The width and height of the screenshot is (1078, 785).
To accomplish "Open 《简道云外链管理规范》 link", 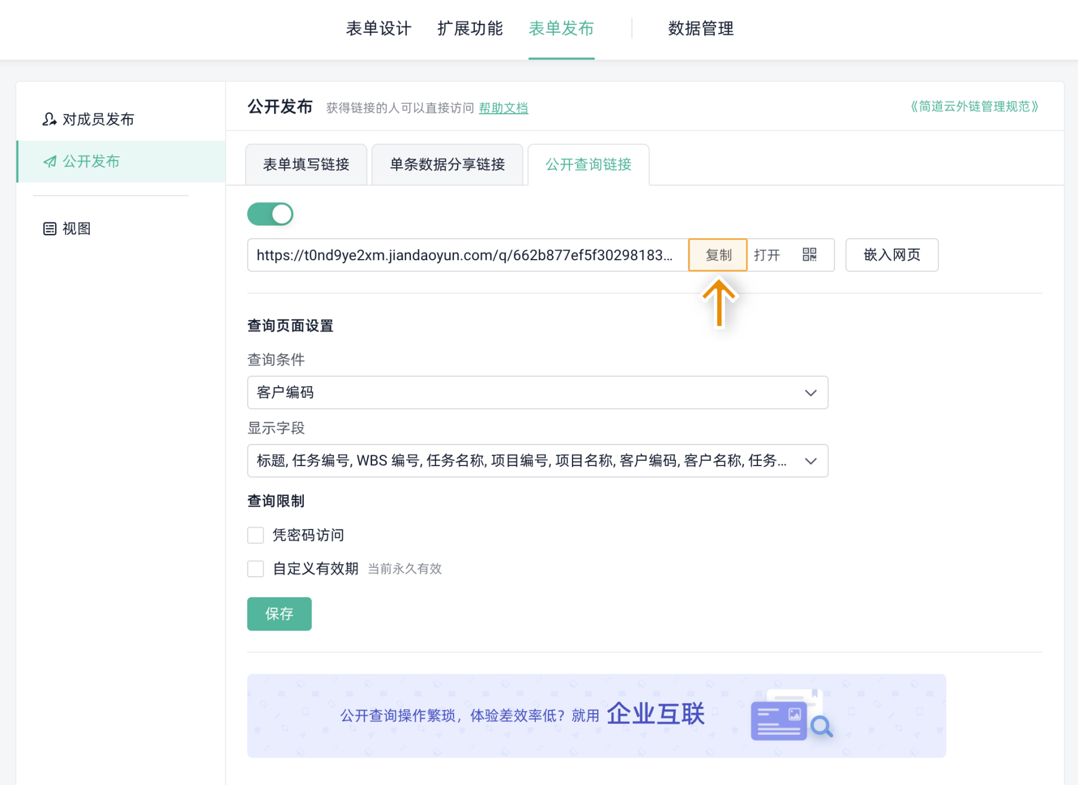I will pyautogui.click(x=975, y=107).
